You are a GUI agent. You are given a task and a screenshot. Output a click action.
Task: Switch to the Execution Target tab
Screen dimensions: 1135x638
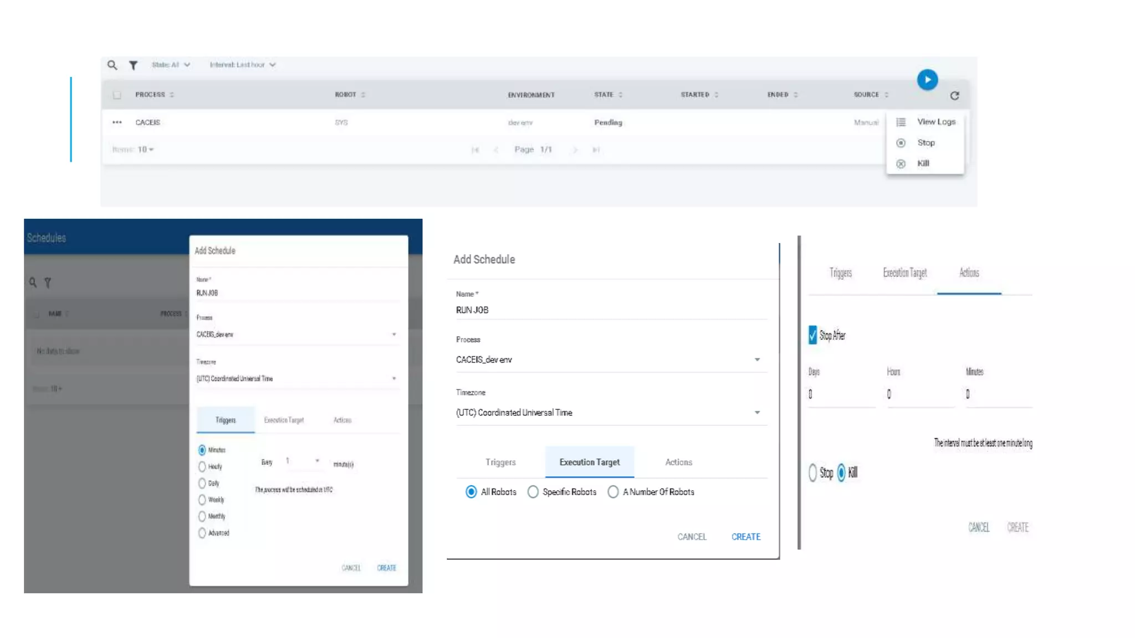(589, 462)
